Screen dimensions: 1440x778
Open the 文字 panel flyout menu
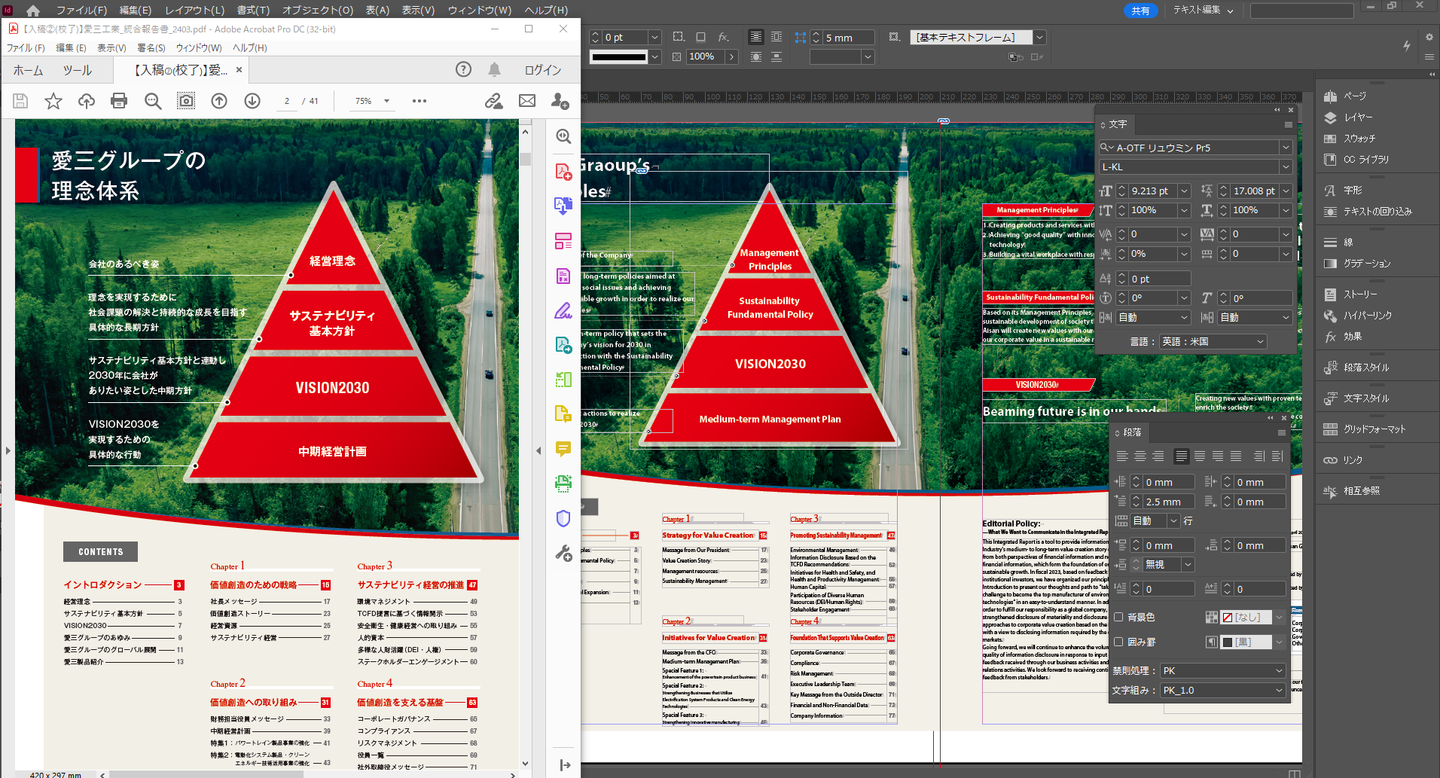1289,124
